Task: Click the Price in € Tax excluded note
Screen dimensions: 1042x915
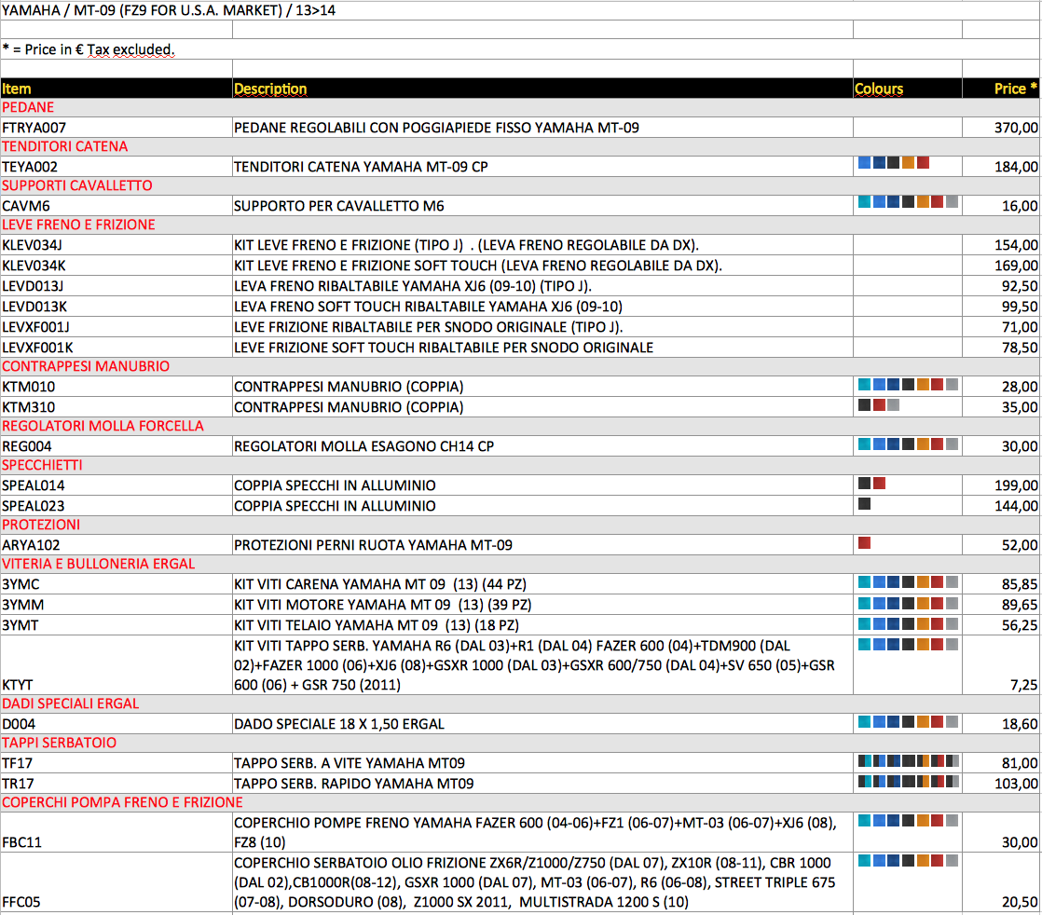Action: 89,49
